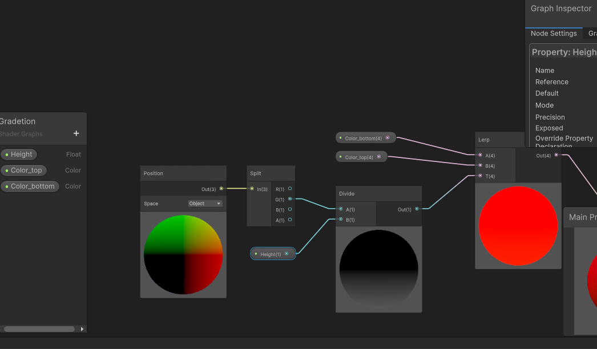Select the Divide node title
Viewport: 597px width, 349px height.
click(x=347, y=194)
